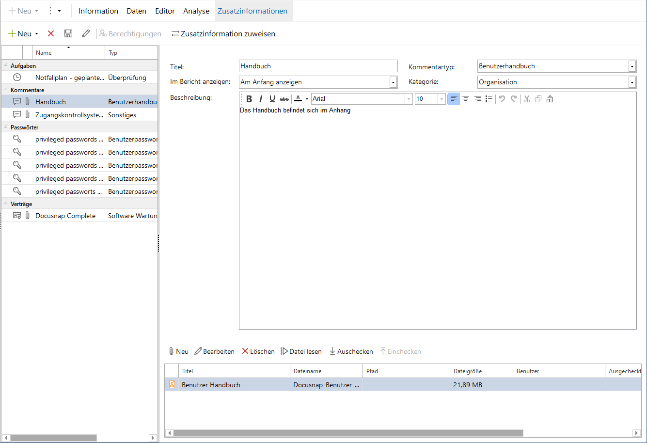Screen dimensions: 647x443
Task: Insert a bulleted list
Action: 489,99
